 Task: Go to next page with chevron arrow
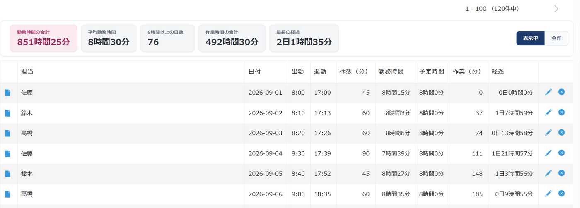(556, 9)
